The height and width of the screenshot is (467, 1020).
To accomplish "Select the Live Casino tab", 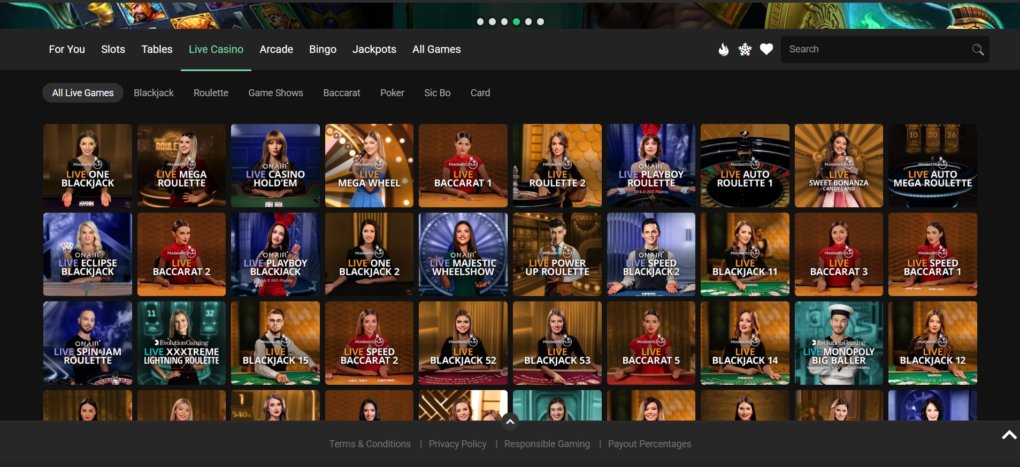I will coord(216,49).
